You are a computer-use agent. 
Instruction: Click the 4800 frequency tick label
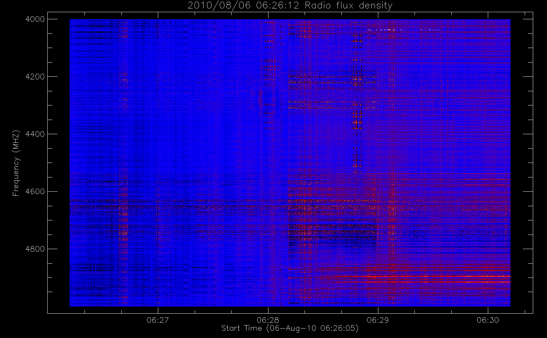35,249
